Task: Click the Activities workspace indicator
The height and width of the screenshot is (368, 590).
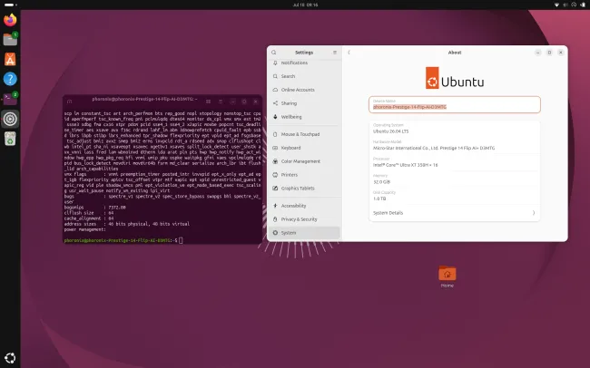Action: pyautogui.click(x=10, y=5)
